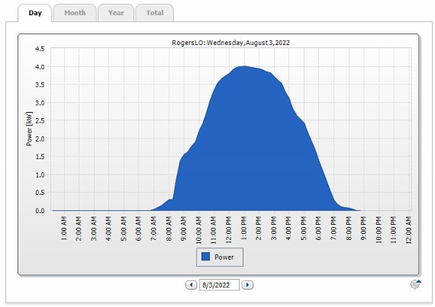Click the peak of the blue power curve
Image resolution: width=435 pixels, height=307 pixels.
coord(244,66)
